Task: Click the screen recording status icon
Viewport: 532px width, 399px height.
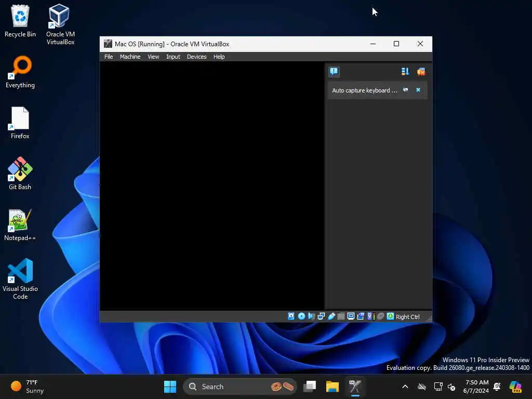Action: [x=361, y=316]
